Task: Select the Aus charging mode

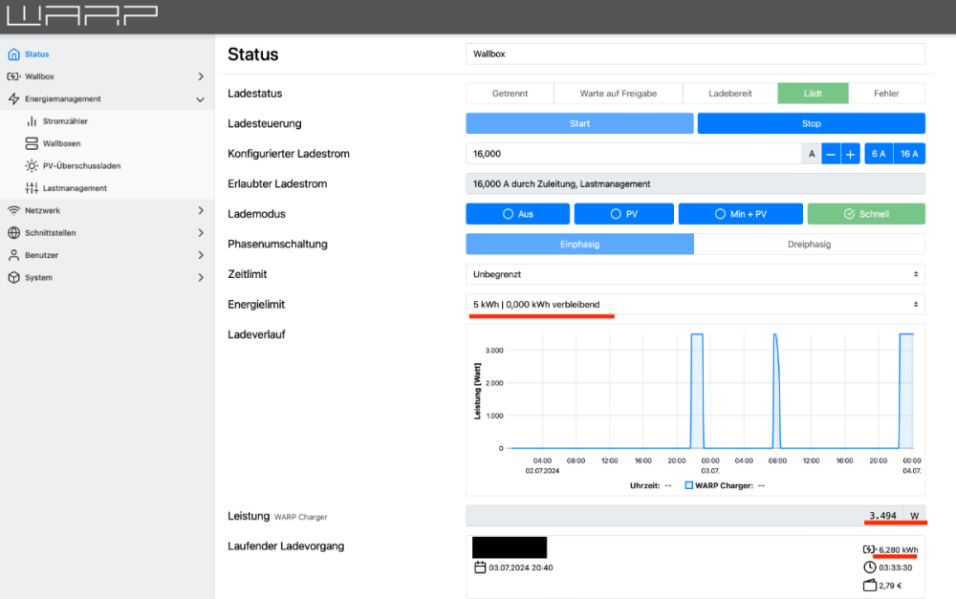Action: point(517,214)
